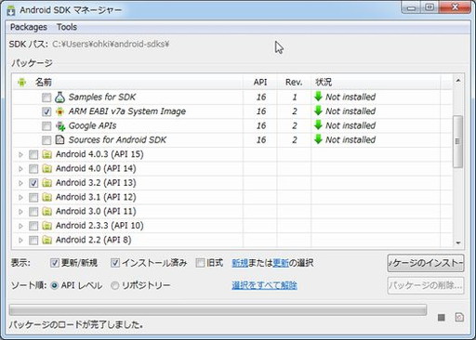Click the Android 3.0 (API 11) folder icon

[46, 211]
